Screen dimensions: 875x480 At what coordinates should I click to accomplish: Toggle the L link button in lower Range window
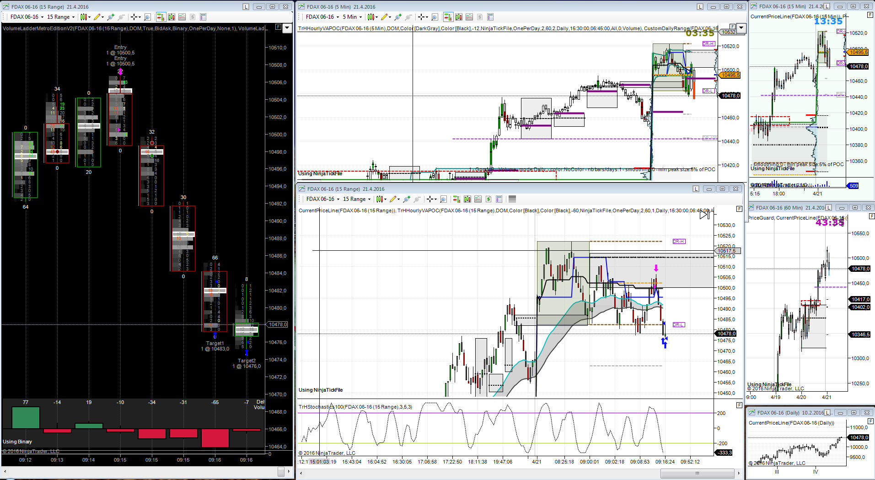pos(696,189)
